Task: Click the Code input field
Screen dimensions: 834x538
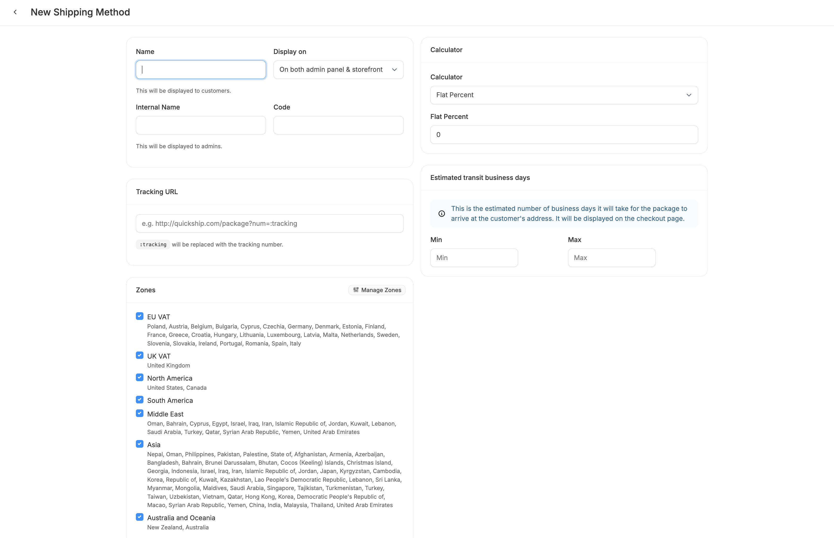Action: click(338, 125)
